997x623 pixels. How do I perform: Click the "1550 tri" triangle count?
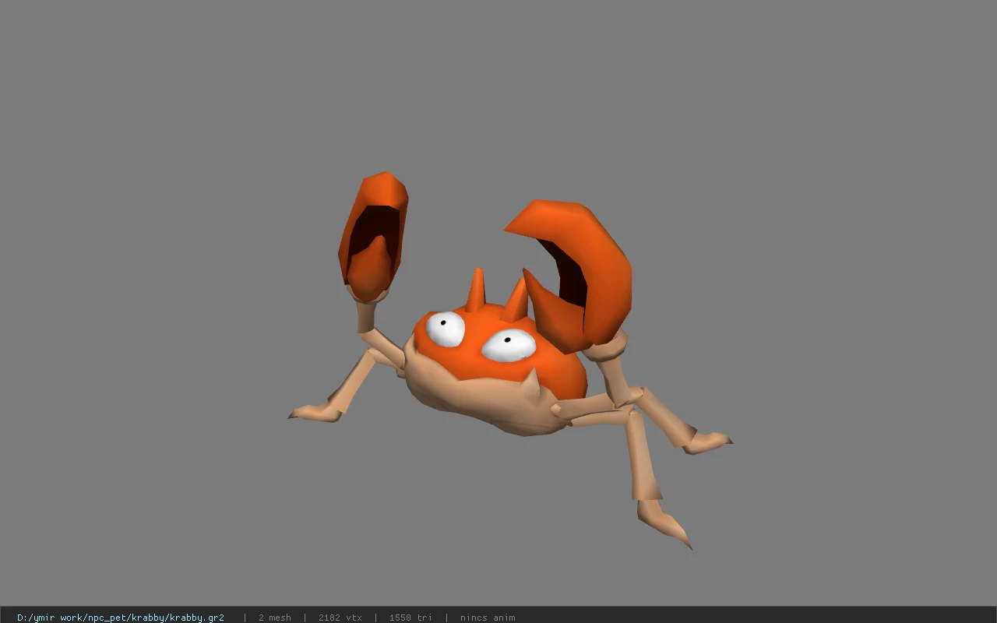[410, 618]
